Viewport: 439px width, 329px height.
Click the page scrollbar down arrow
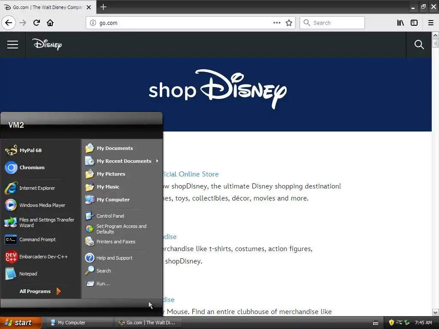(x=435, y=312)
